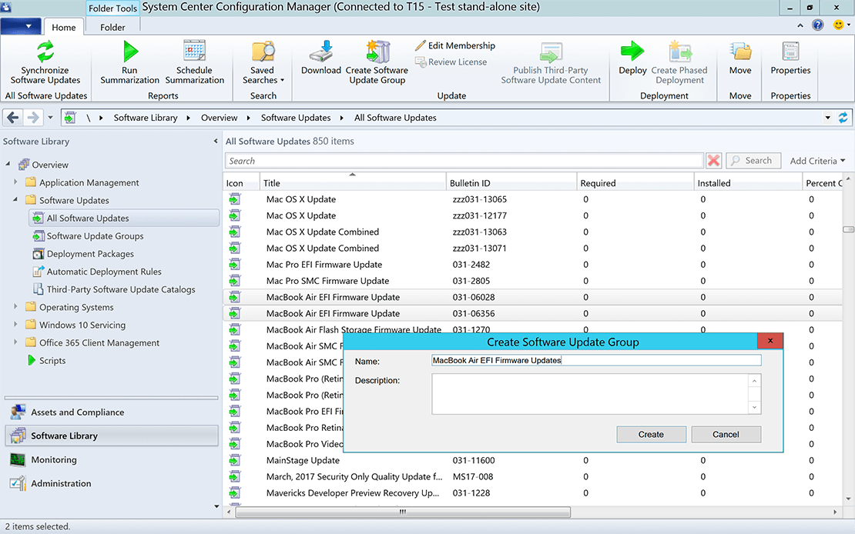This screenshot has width=855, height=534.
Task: Click Synchronize Software Updates ribbon icon
Action: point(45,53)
